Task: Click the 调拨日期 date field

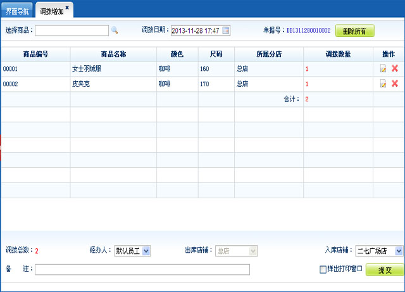Action: click(x=196, y=30)
